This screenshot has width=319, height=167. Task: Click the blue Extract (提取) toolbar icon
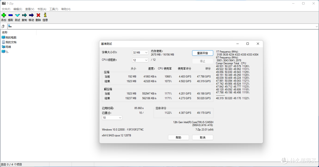11,15
